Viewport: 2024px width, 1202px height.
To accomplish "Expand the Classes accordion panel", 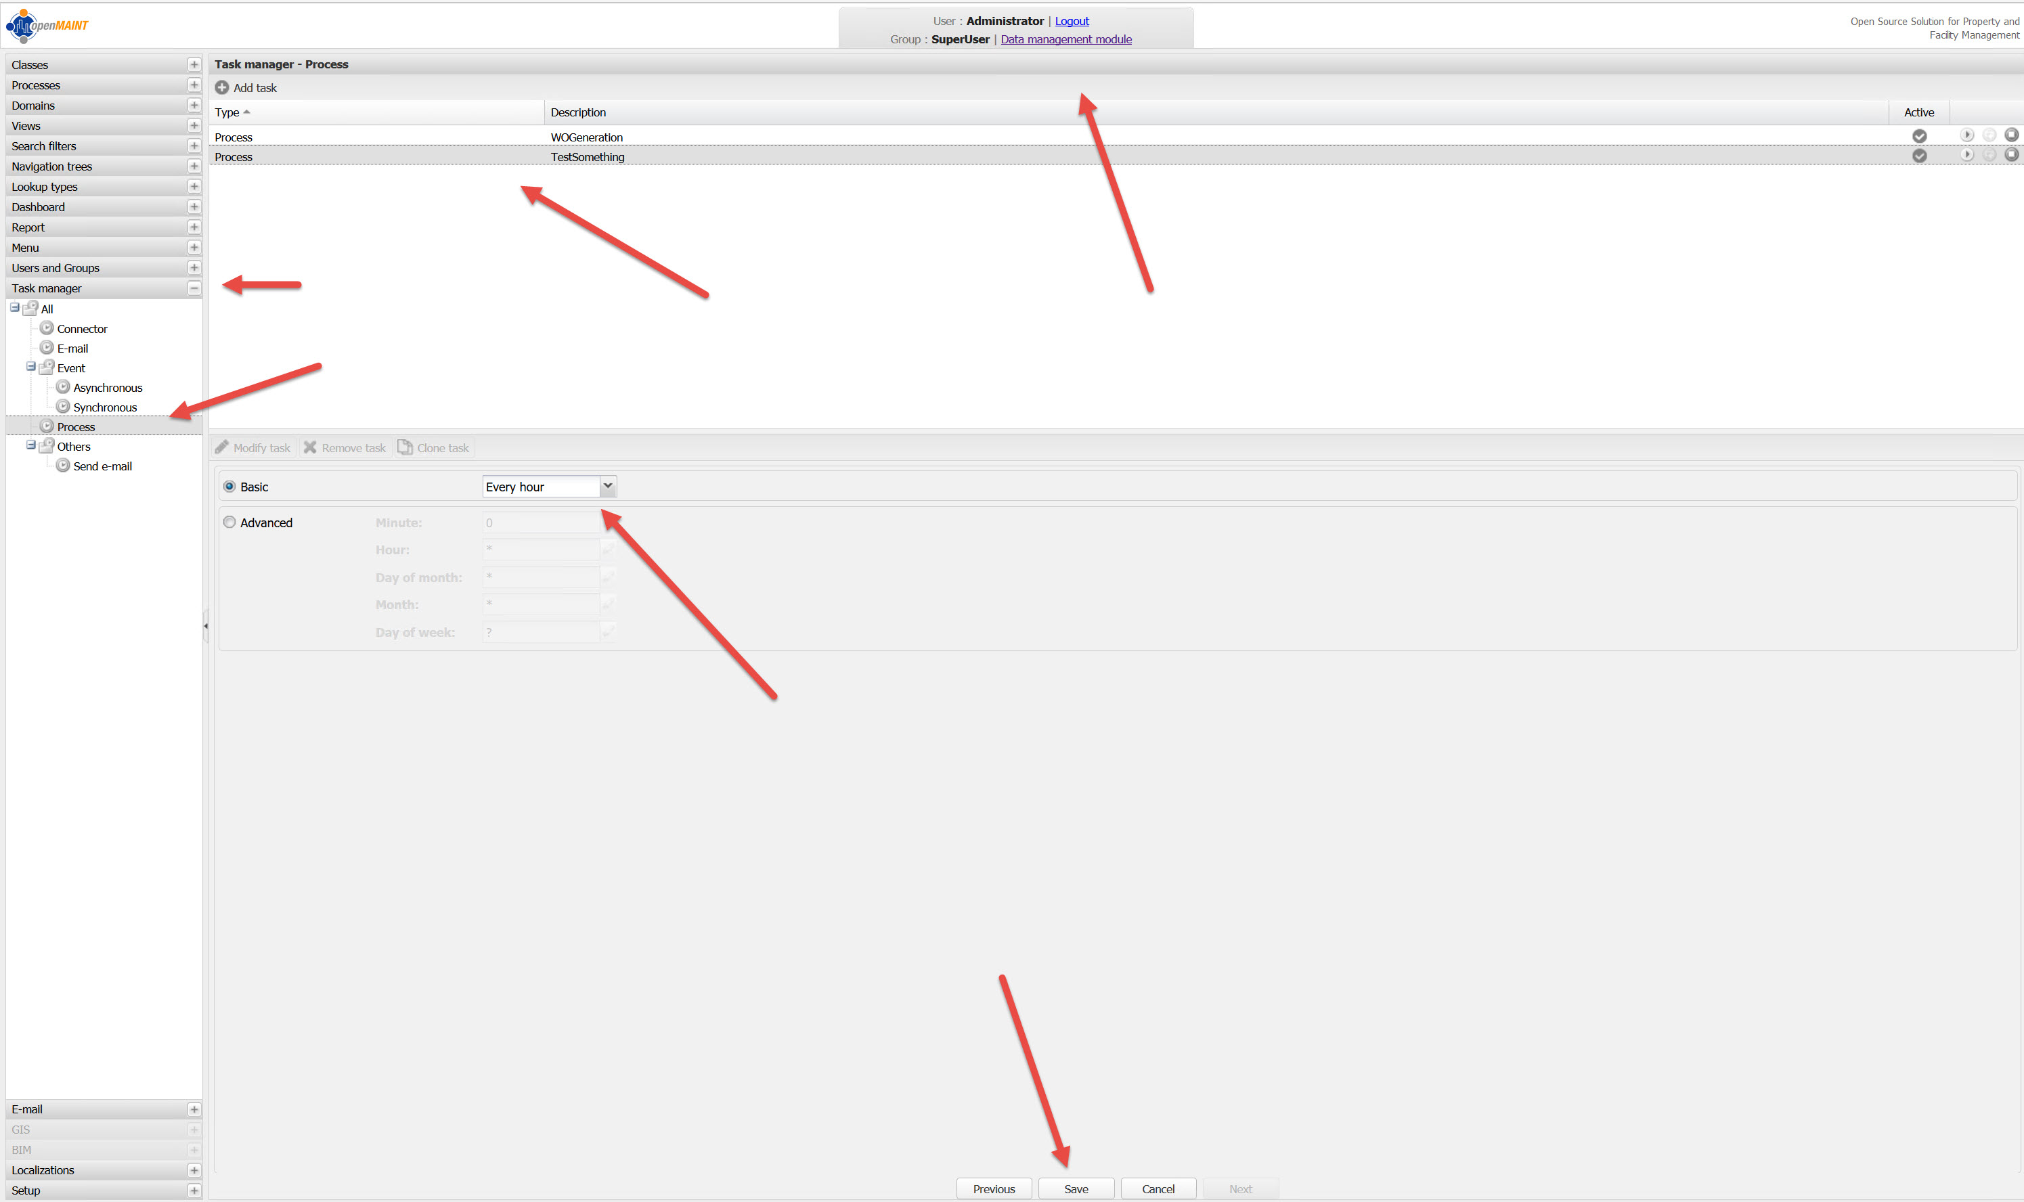I will [194, 65].
